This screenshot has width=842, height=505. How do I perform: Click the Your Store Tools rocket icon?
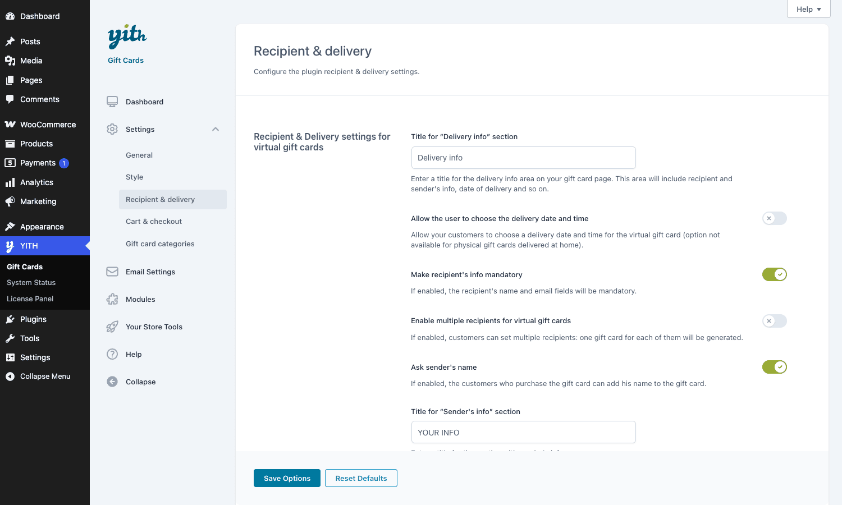click(112, 327)
